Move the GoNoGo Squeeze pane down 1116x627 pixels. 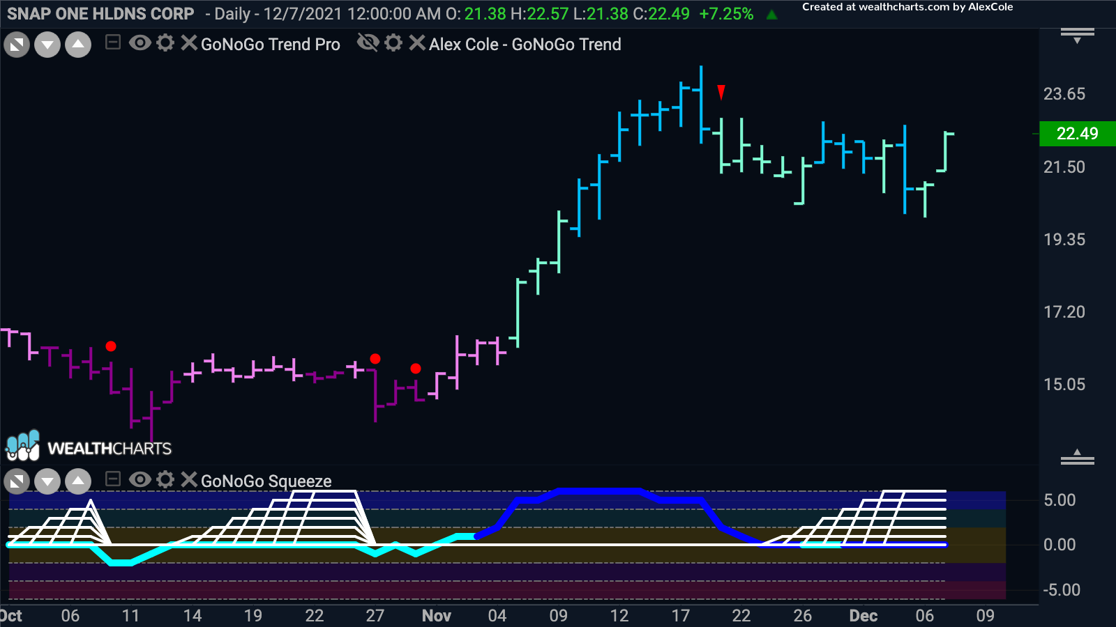(x=47, y=481)
